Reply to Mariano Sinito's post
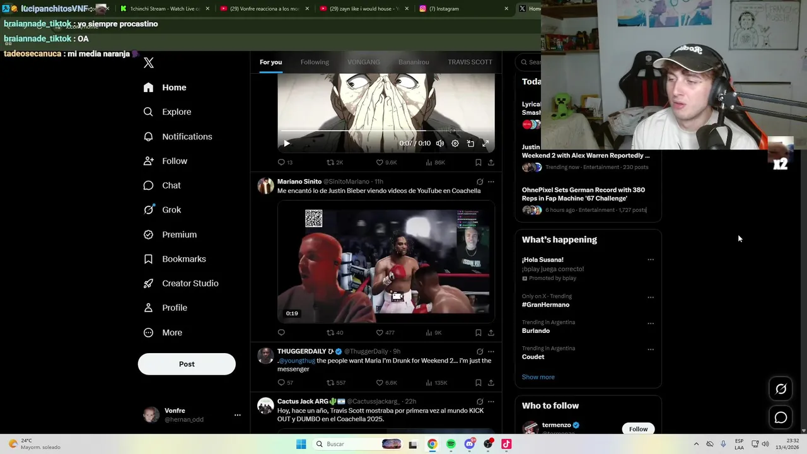This screenshot has height=454, width=807. pos(281,332)
